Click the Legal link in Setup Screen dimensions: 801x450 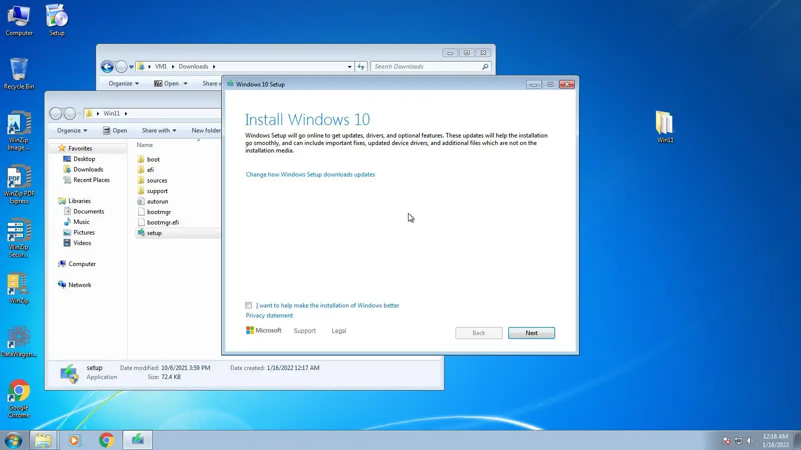pyautogui.click(x=339, y=331)
